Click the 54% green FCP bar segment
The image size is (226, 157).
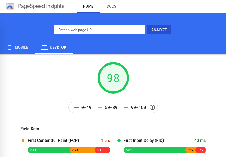[49, 150]
